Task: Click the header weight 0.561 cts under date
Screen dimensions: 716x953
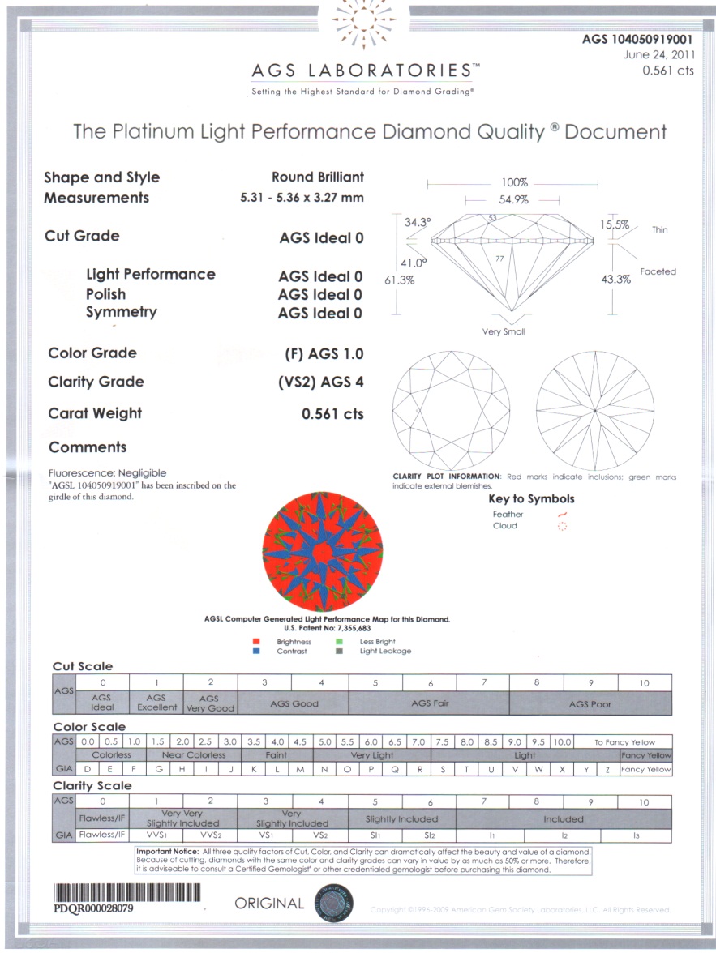Action: [x=668, y=71]
